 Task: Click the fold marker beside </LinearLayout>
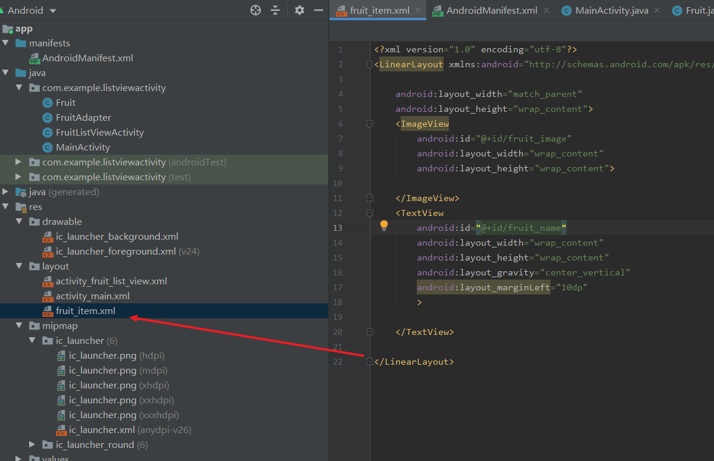(x=370, y=362)
